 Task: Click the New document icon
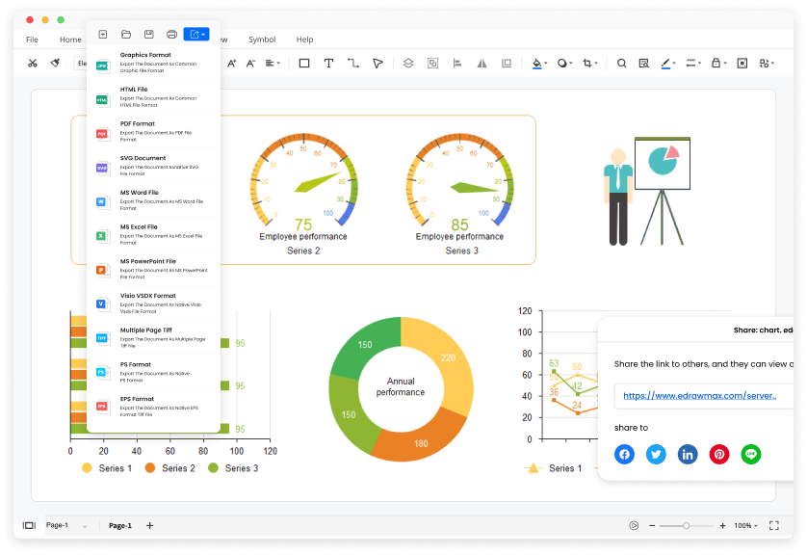click(103, 34)
